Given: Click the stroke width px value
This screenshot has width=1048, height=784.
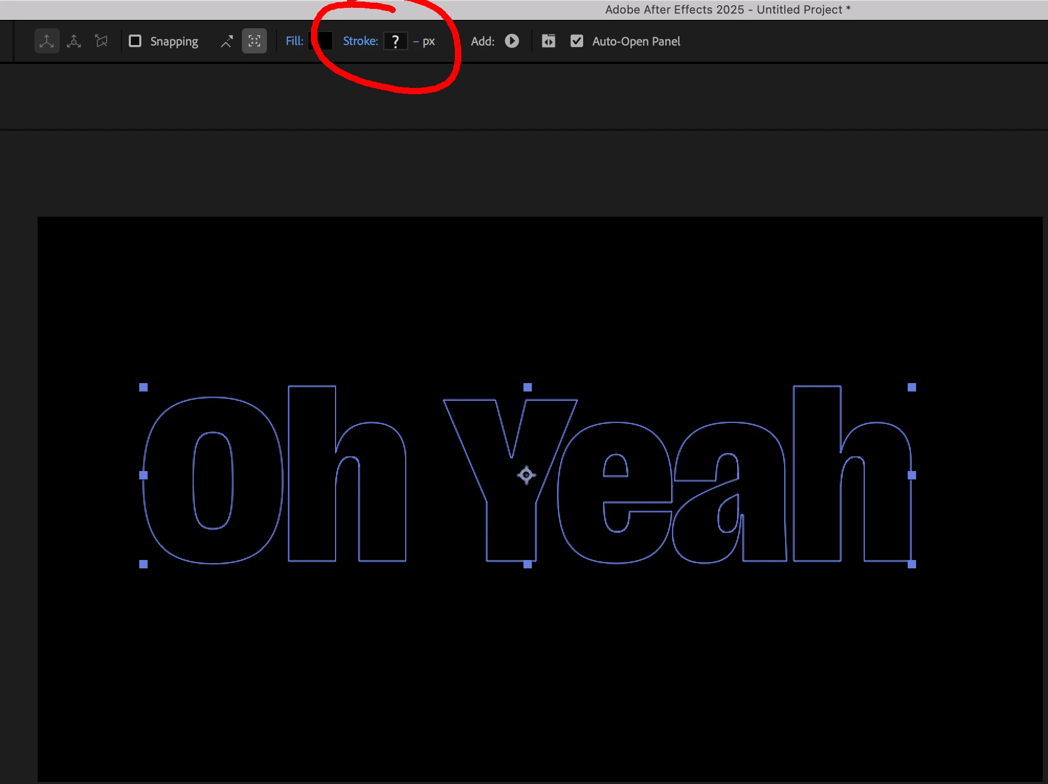Looking at the screenshot, I should [x=416, y=41].
